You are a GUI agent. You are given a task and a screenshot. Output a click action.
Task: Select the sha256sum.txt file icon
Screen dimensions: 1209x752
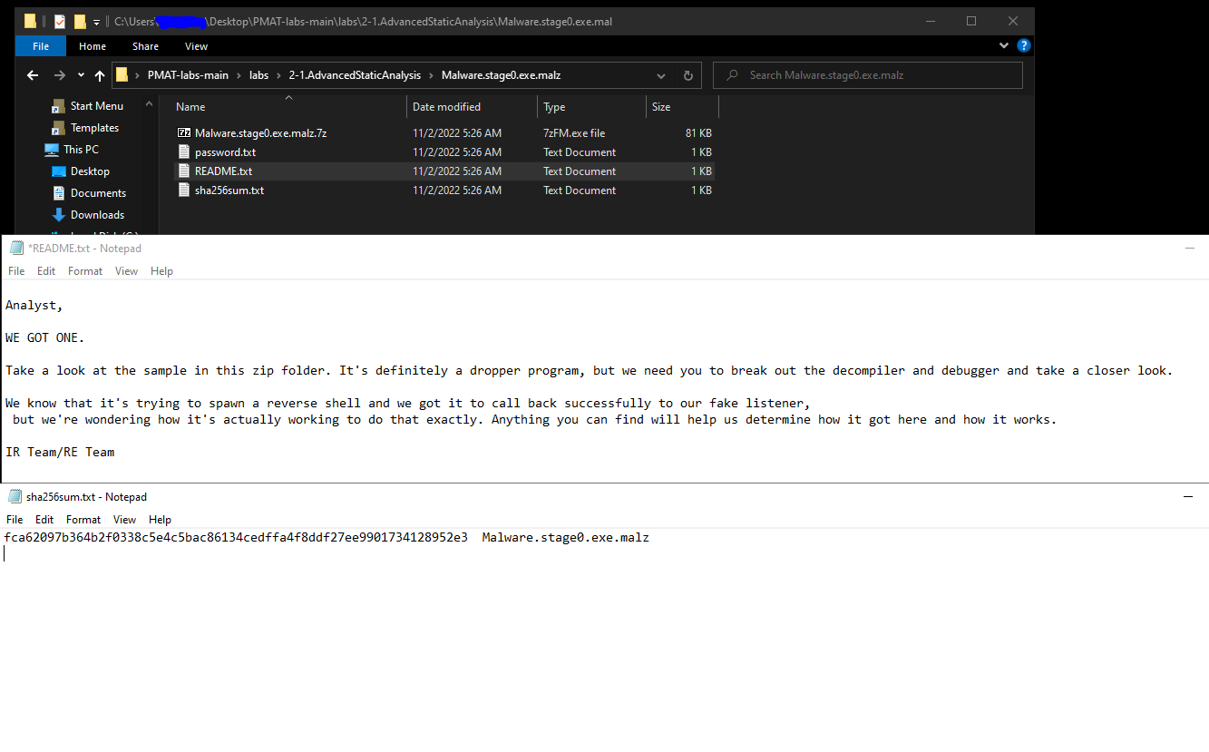coord(184,190)
